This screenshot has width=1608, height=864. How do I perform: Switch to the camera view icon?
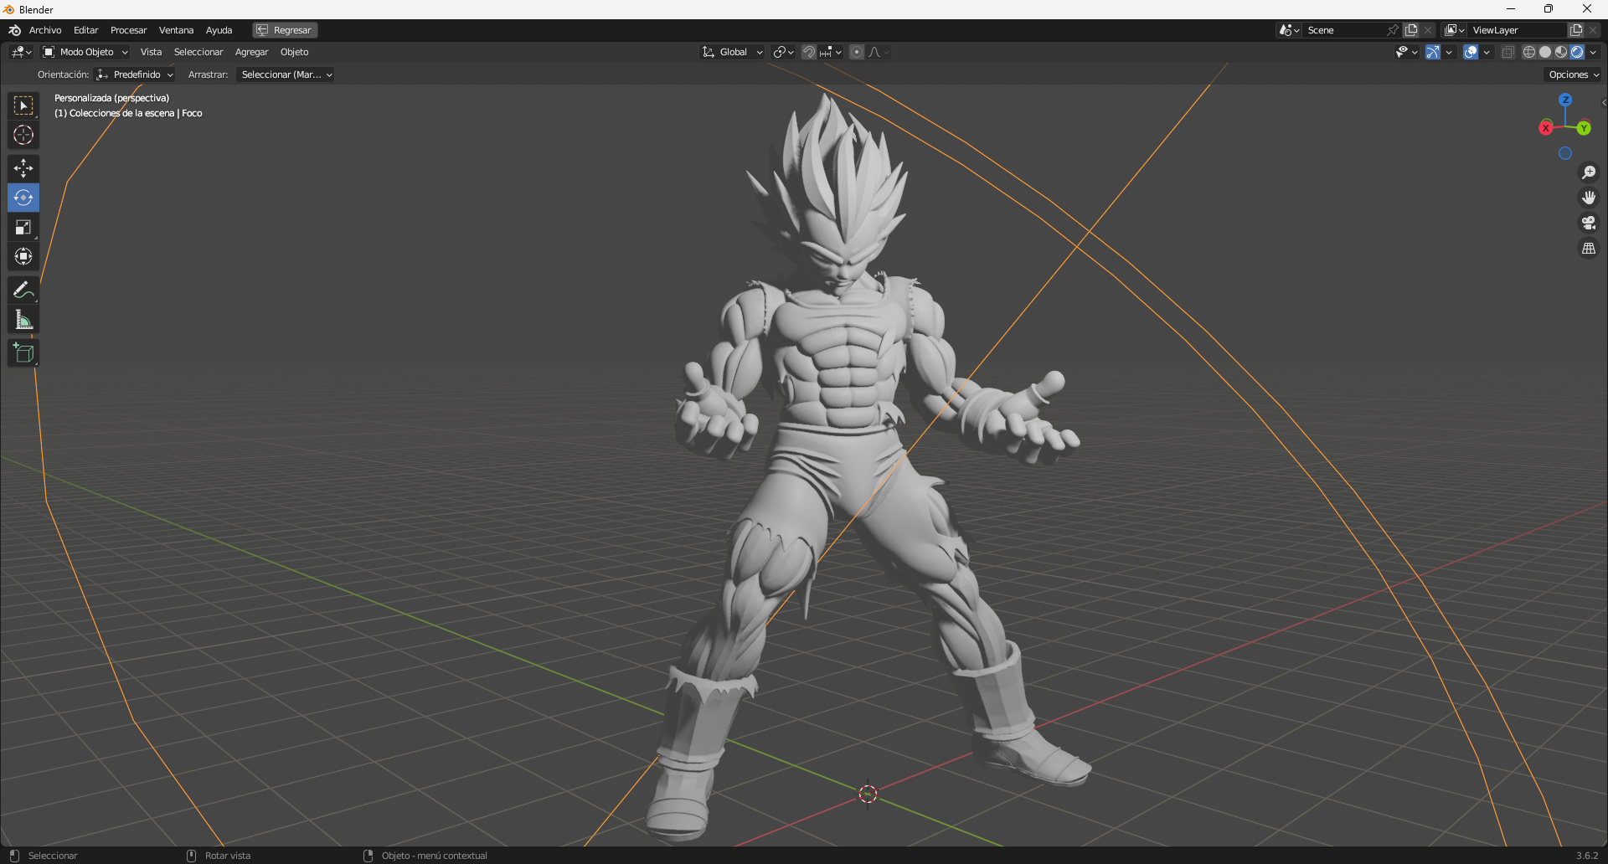[x=1589, y=222]
